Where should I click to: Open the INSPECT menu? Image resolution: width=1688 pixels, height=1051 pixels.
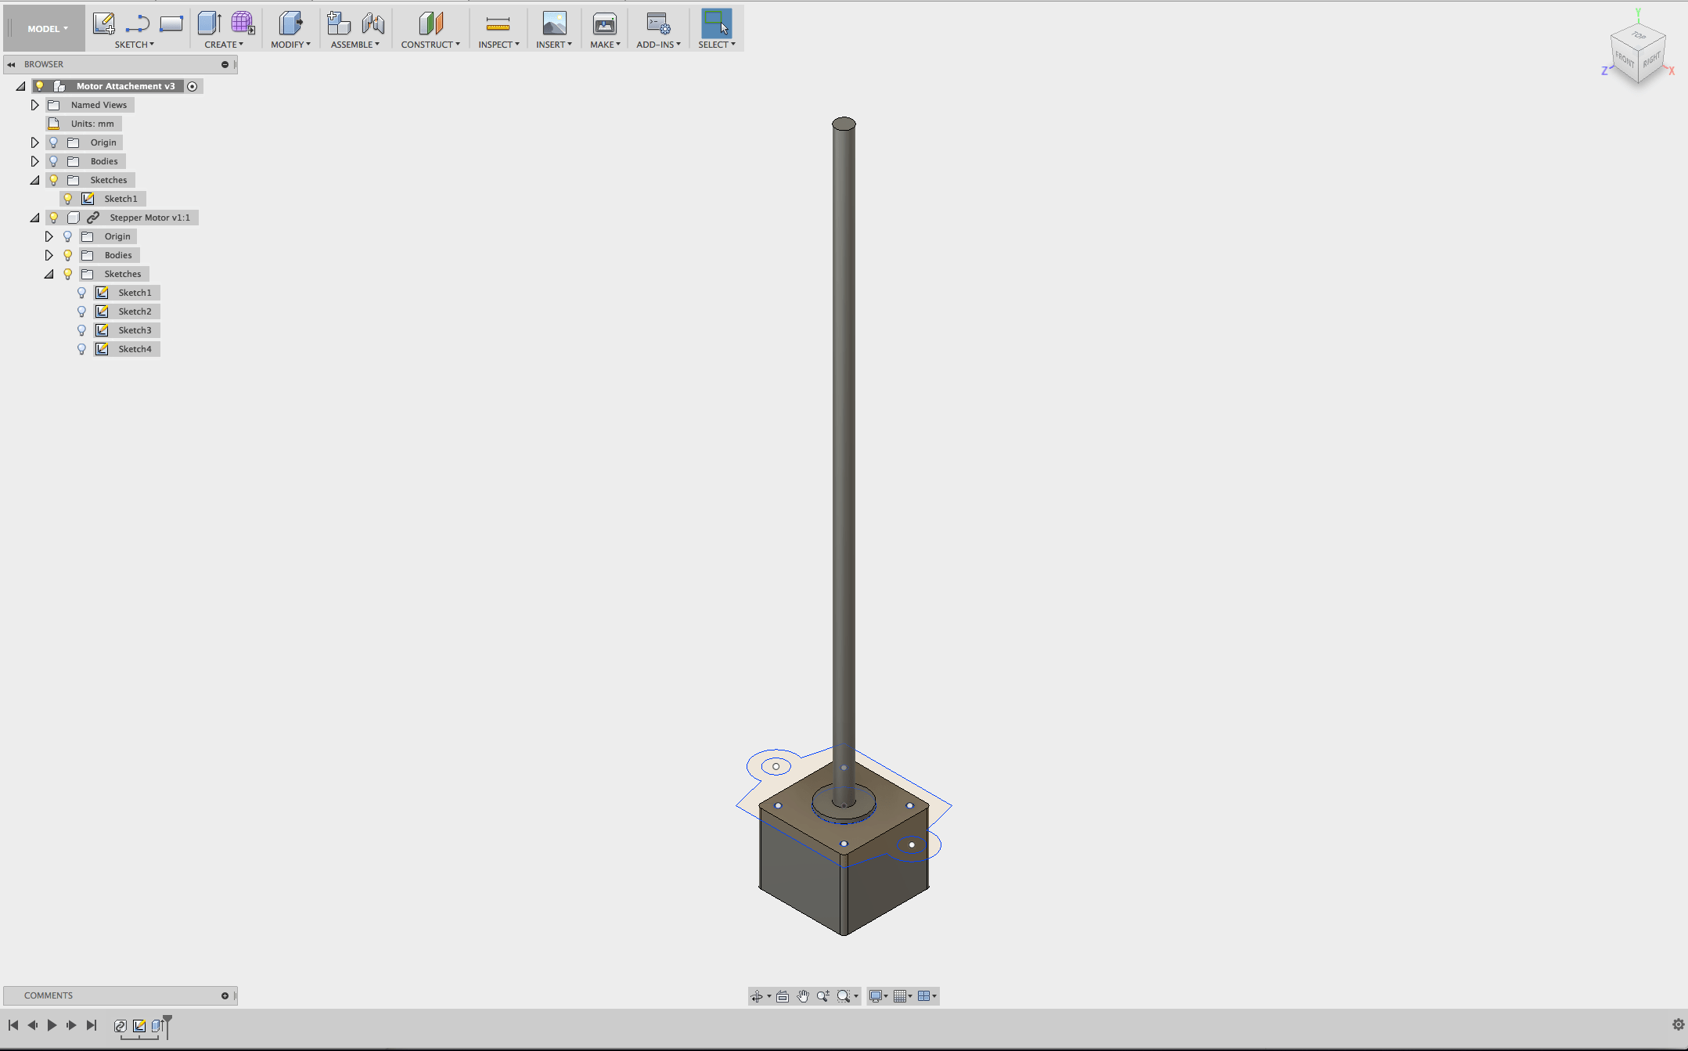498,45
